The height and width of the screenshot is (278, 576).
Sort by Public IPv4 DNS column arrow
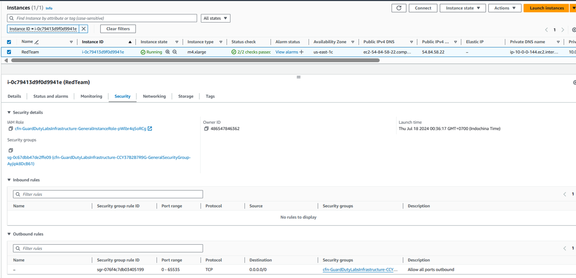pos(411,42)
